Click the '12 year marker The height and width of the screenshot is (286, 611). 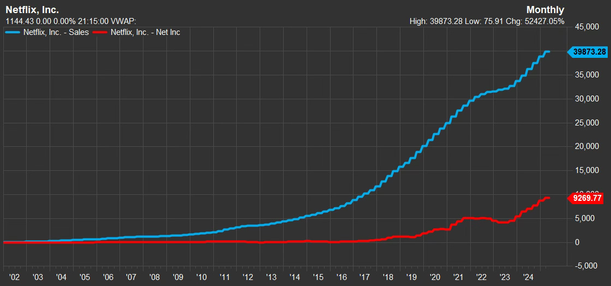tap(248, 277)
